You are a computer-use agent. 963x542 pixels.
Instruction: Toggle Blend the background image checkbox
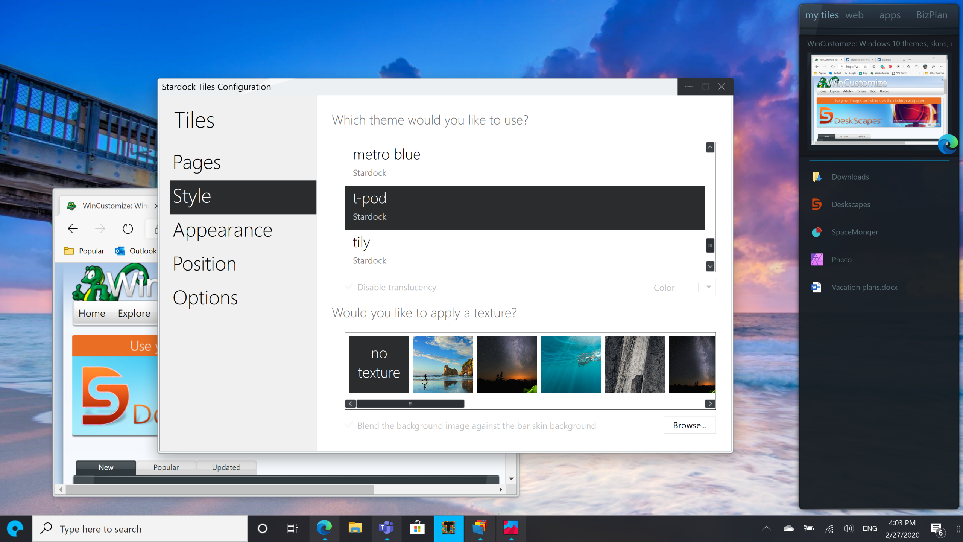349,425
